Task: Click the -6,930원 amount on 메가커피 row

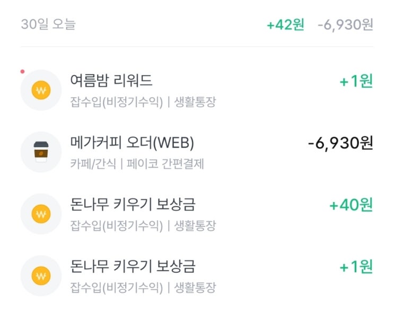Action: click(340, 143)
